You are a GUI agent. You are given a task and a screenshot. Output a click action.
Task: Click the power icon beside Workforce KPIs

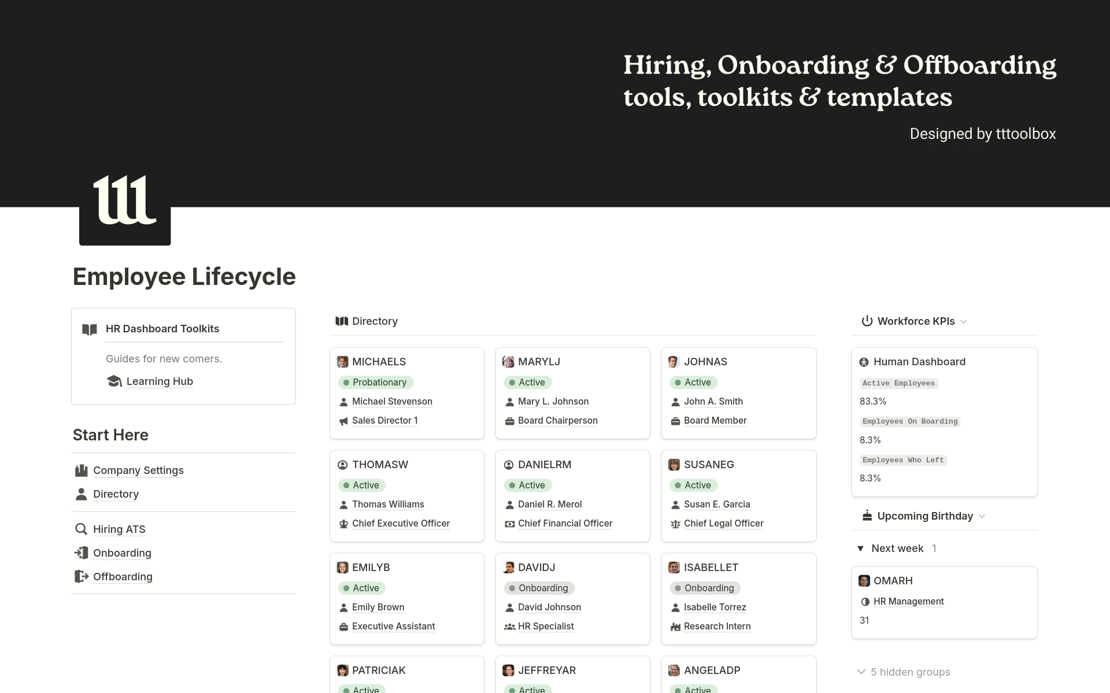click(x=867, y=321)
